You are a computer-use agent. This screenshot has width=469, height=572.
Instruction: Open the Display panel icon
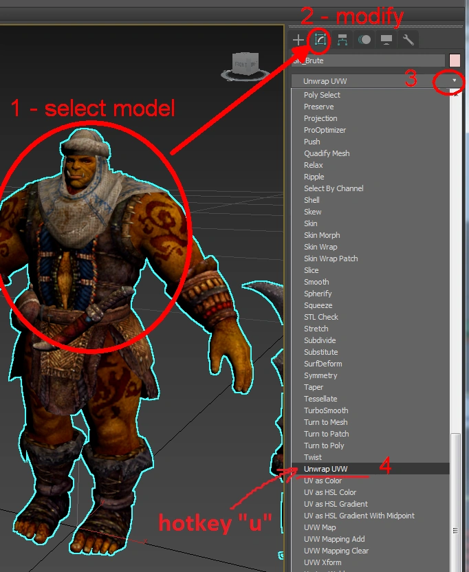click(386, 40)
